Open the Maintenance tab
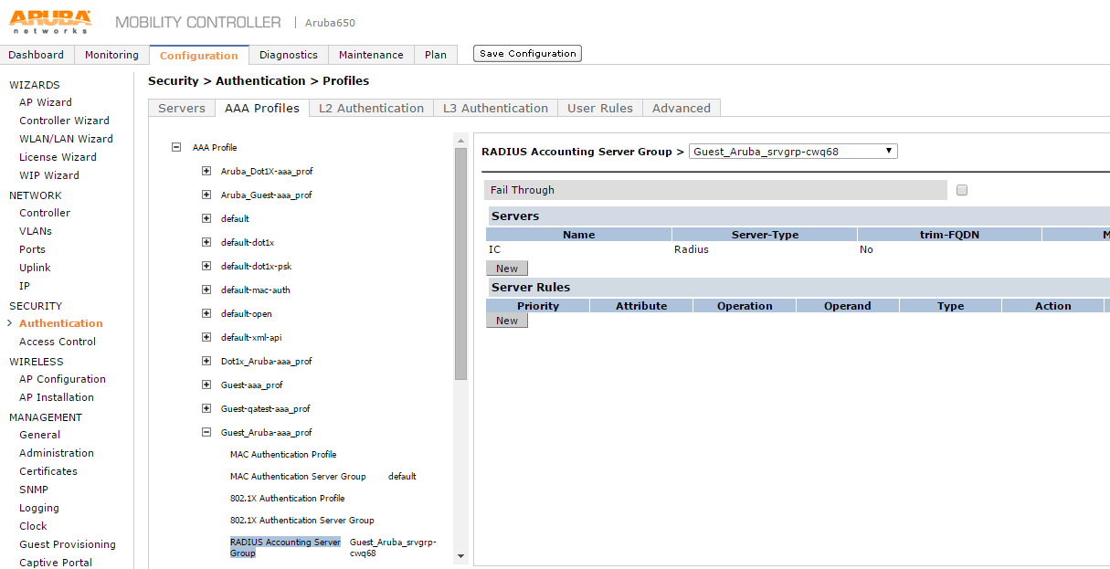The height and width of the screenshot is (569, 1110). tap(371, 55)
